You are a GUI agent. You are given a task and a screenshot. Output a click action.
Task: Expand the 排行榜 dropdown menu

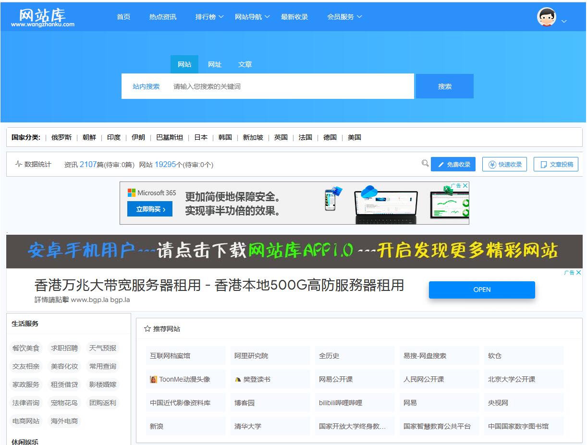pyautogui.click(x=209, y=17)
